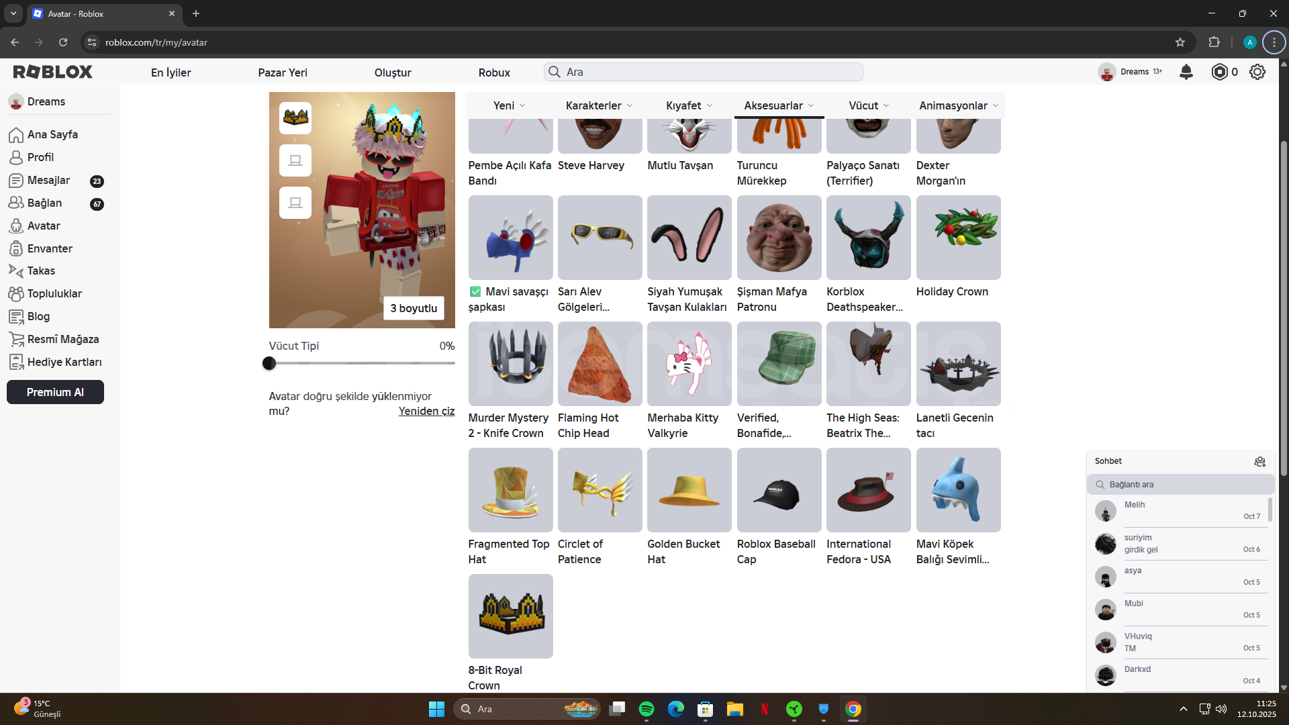
Task: Click the 8-Bit Royal Crown equipped slot icon
Action: 295,118
